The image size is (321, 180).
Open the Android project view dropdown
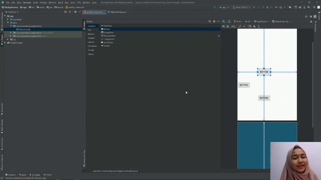click(12, 12)
